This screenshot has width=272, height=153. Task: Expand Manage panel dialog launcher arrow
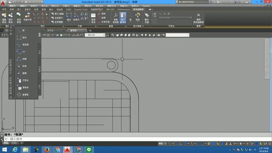pos(126,26)
